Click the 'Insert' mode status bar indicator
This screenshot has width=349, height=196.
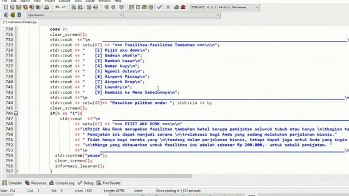138,191
